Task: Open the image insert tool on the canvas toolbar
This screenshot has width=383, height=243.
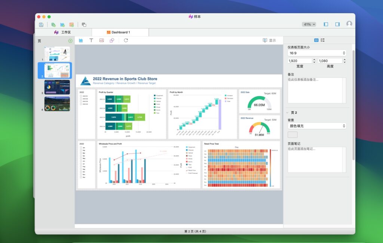Action: 102,40
